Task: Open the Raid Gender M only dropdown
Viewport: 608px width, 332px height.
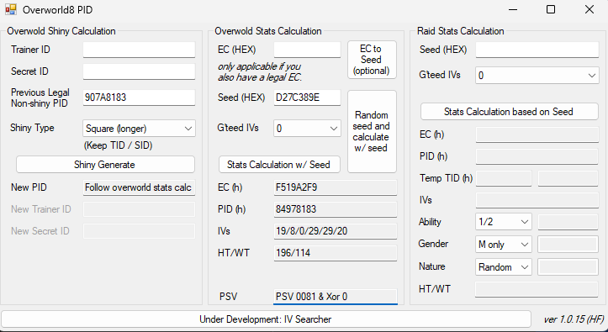Action: 504,245
